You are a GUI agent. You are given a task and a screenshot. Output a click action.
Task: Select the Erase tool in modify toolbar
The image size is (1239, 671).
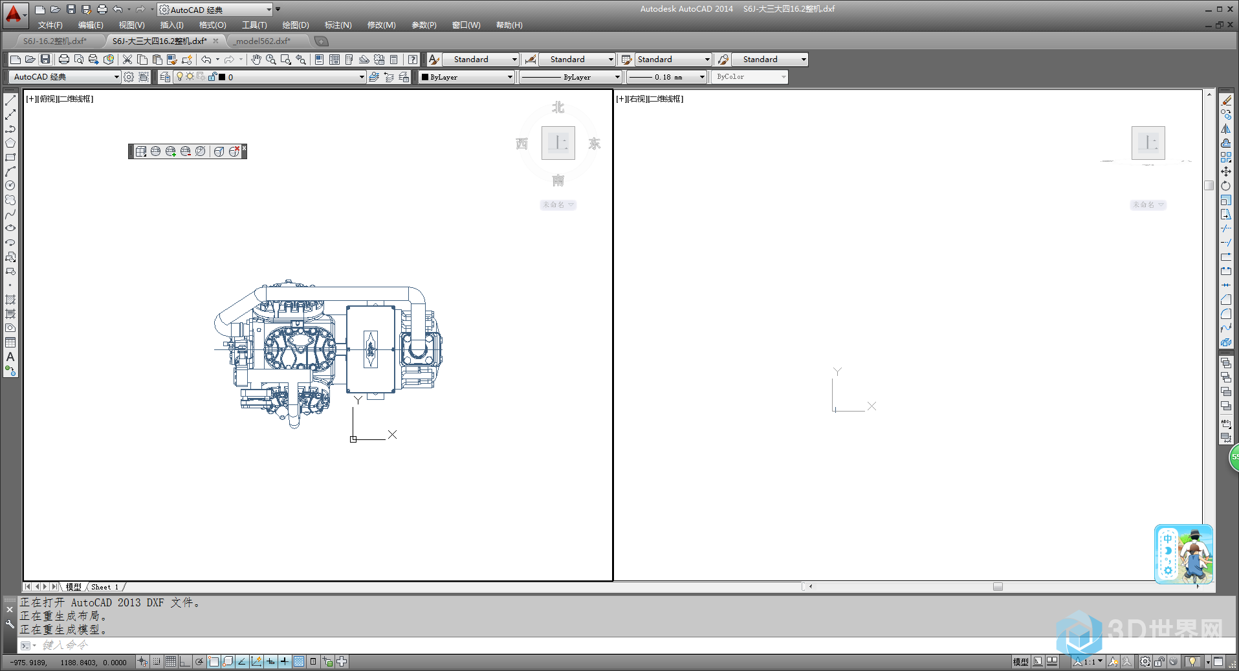1226,100
